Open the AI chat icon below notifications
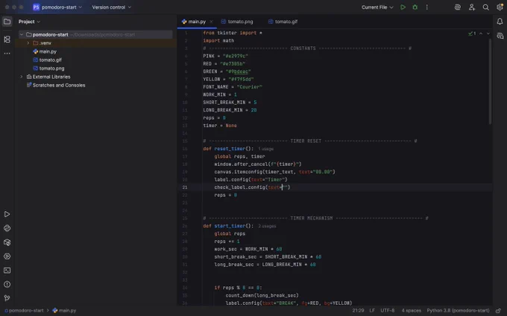The width and height of the screenshot is (507, 316). pyautogui.click(x=500, y=36)
